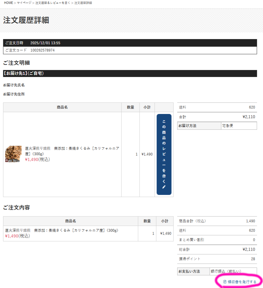
Task: Open マイページ from the breadcrumb
Action: click(24, 3)
